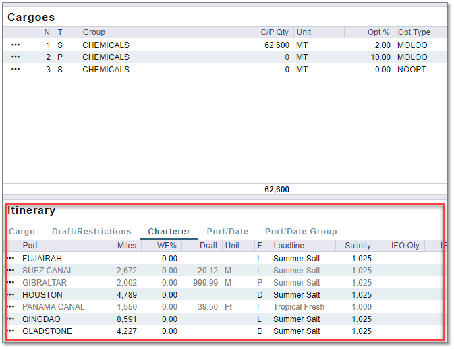Screen dimensions: 454x349
Task: Click the Draft value 999.99 for GIBRALTAR
Action: tap(205, 283)
